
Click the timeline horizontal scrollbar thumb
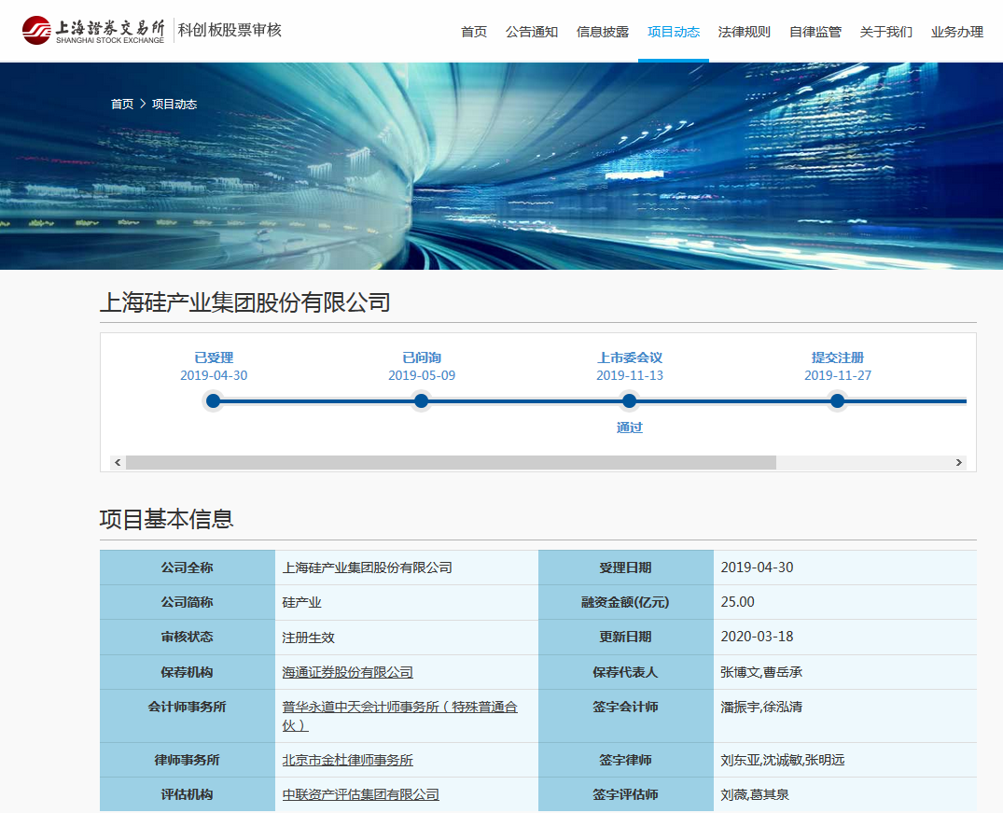click(451, 463)
